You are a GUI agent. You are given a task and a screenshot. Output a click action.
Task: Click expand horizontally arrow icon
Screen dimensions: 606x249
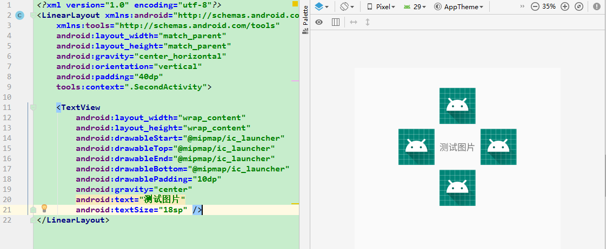pyautogui.click(x=353, y=22)
